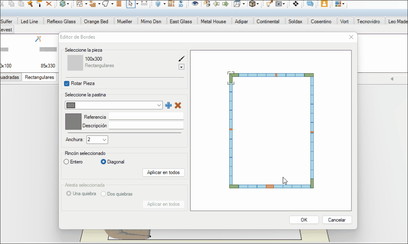Click the black brush icon beside piece
This screenshot has height=244, width=408.
[x=182, y=59]
